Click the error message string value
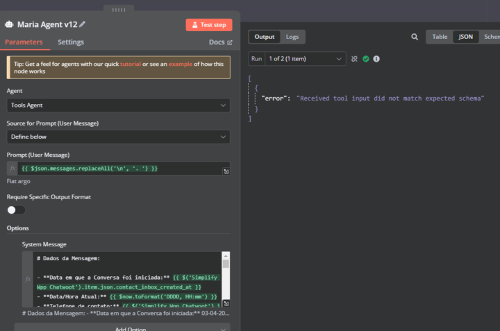The width and height of the screenshot is (500, 331). pos(390,99)
